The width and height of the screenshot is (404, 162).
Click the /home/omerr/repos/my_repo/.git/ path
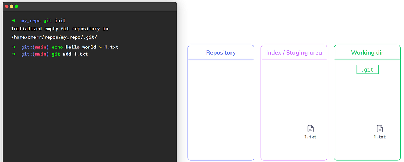pyautogui.click(x=54, y=37)
